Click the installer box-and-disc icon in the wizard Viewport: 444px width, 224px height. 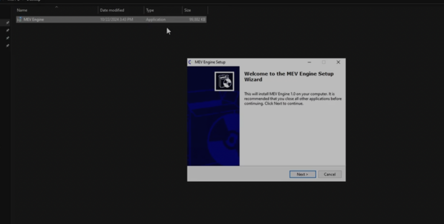pos(224,81)
